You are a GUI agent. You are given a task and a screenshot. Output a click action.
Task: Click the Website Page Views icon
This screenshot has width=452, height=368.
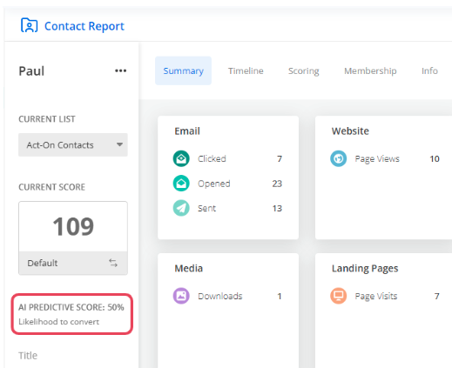pos(338,158)
